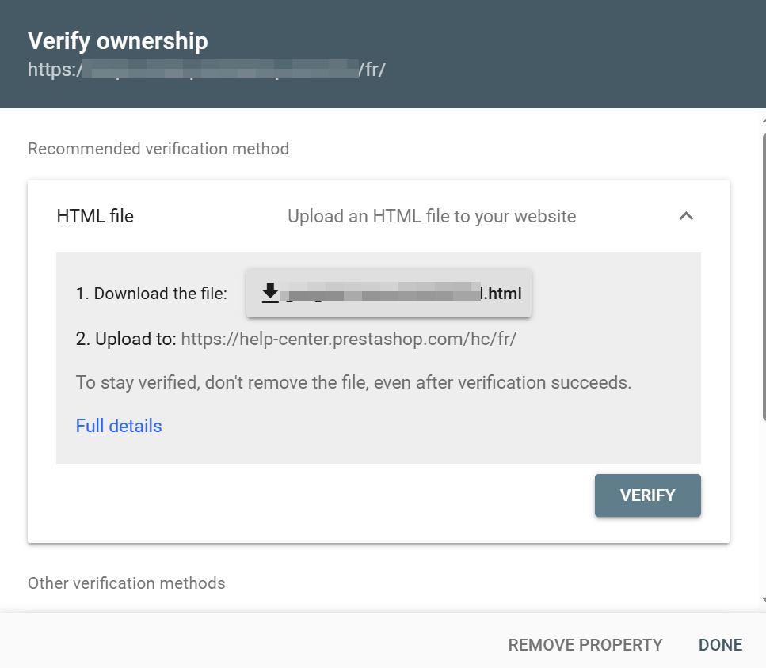Viewport: 766px width, 668px height.
Task: Click the '1. Download the file:' label
Action: [151, 294]
